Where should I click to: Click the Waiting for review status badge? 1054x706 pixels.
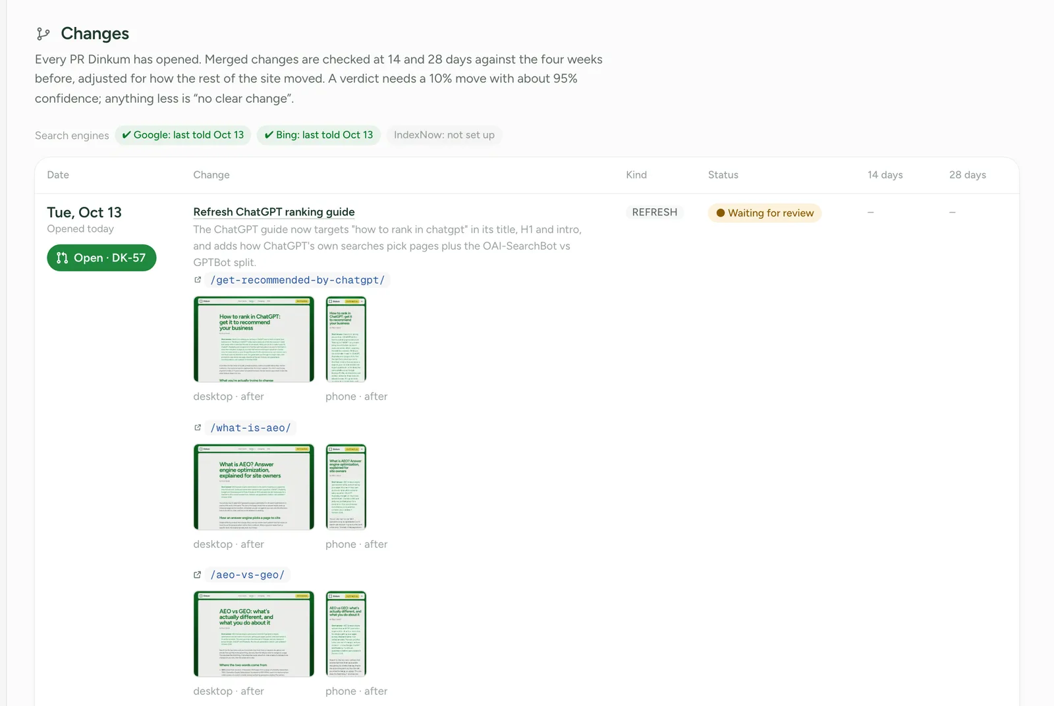pos(765,213)
